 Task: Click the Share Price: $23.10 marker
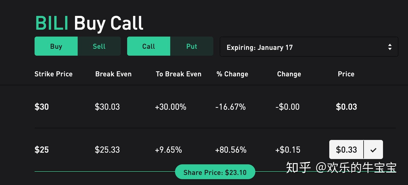pyautogui.click(x=215, y=172)
